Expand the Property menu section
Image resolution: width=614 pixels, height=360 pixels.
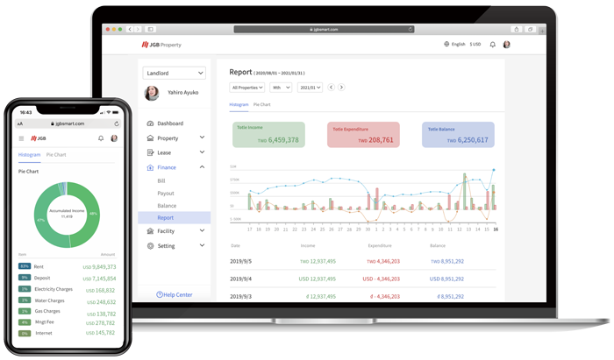pos(203,138)
